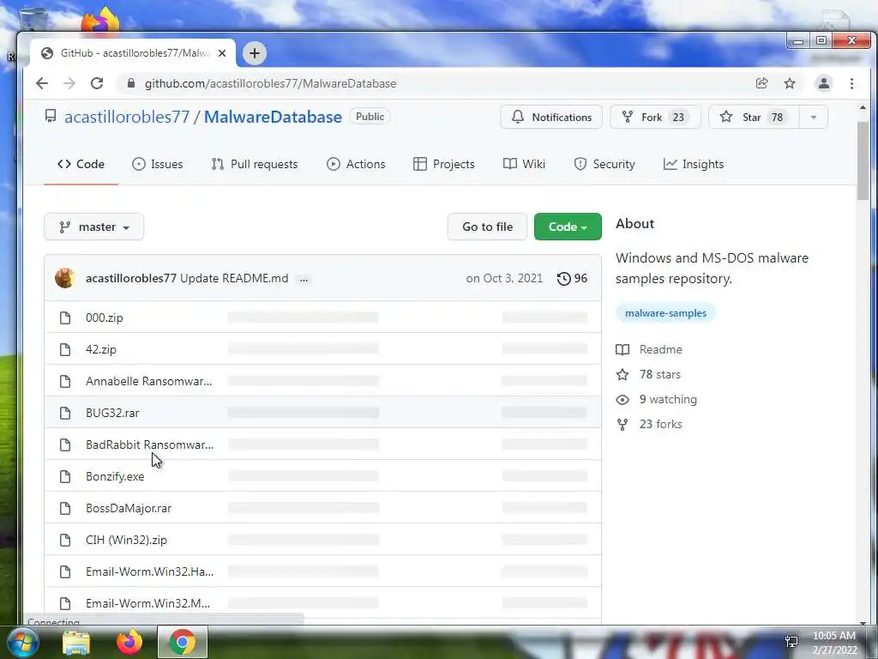Click the padlock site info icon
This screenshot has width=878, height=659.
[131, 83]
